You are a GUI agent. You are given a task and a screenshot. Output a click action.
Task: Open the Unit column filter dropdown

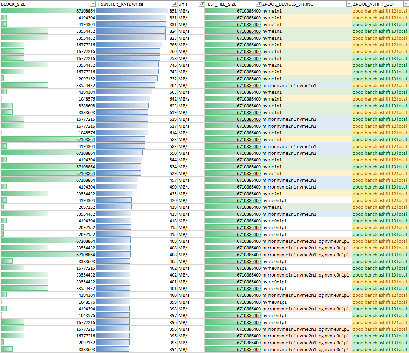(201, 4)
